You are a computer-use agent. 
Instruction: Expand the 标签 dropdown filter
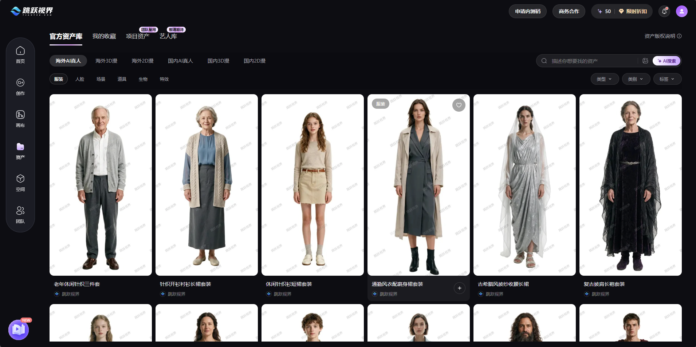(667, 79)
